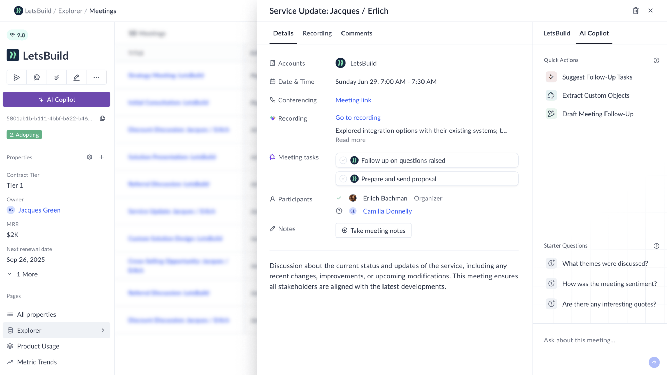Image resolution: width=667 pixels, height=375 pixels.
Task: Open Camilla Donnelly's profile link
Action: (x=387, y=211)
